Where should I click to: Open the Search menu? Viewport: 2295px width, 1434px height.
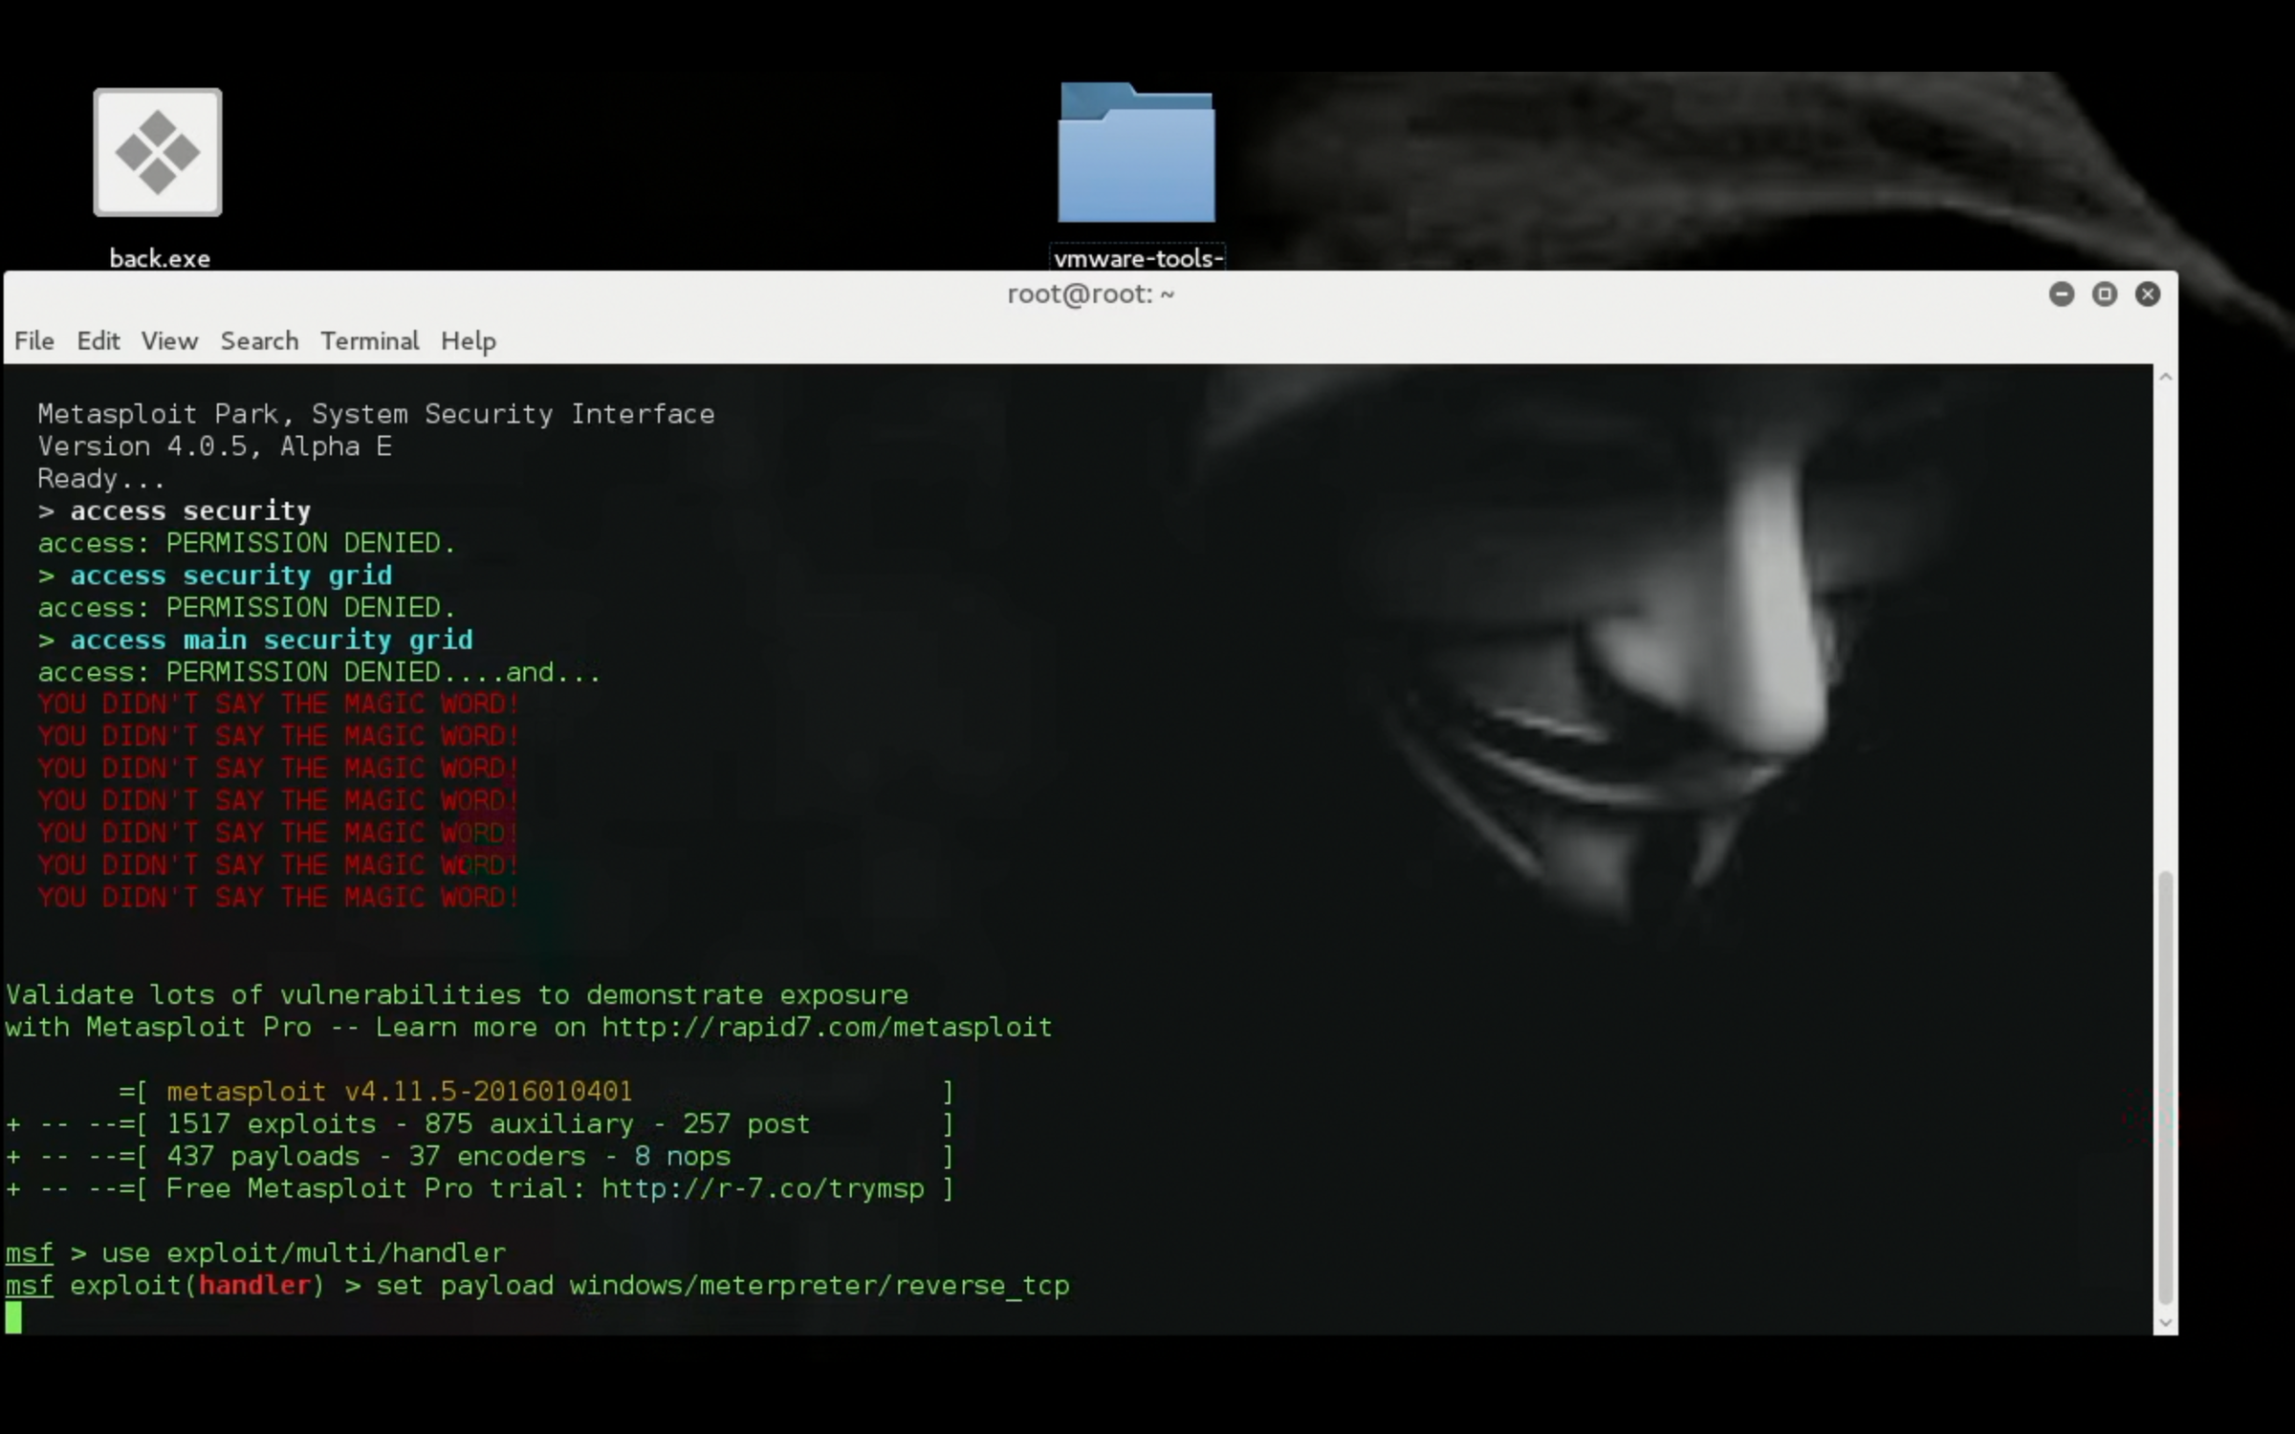258,341
